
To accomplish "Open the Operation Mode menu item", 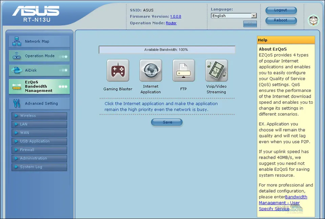I will (x=39, y=56).
